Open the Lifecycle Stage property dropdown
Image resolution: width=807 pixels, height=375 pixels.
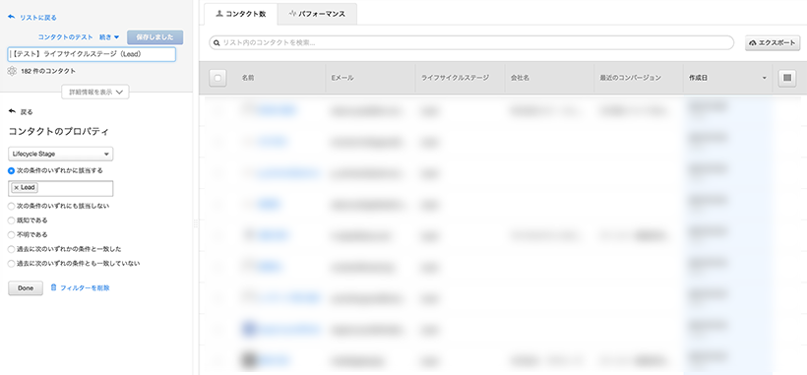coord(61,154)
